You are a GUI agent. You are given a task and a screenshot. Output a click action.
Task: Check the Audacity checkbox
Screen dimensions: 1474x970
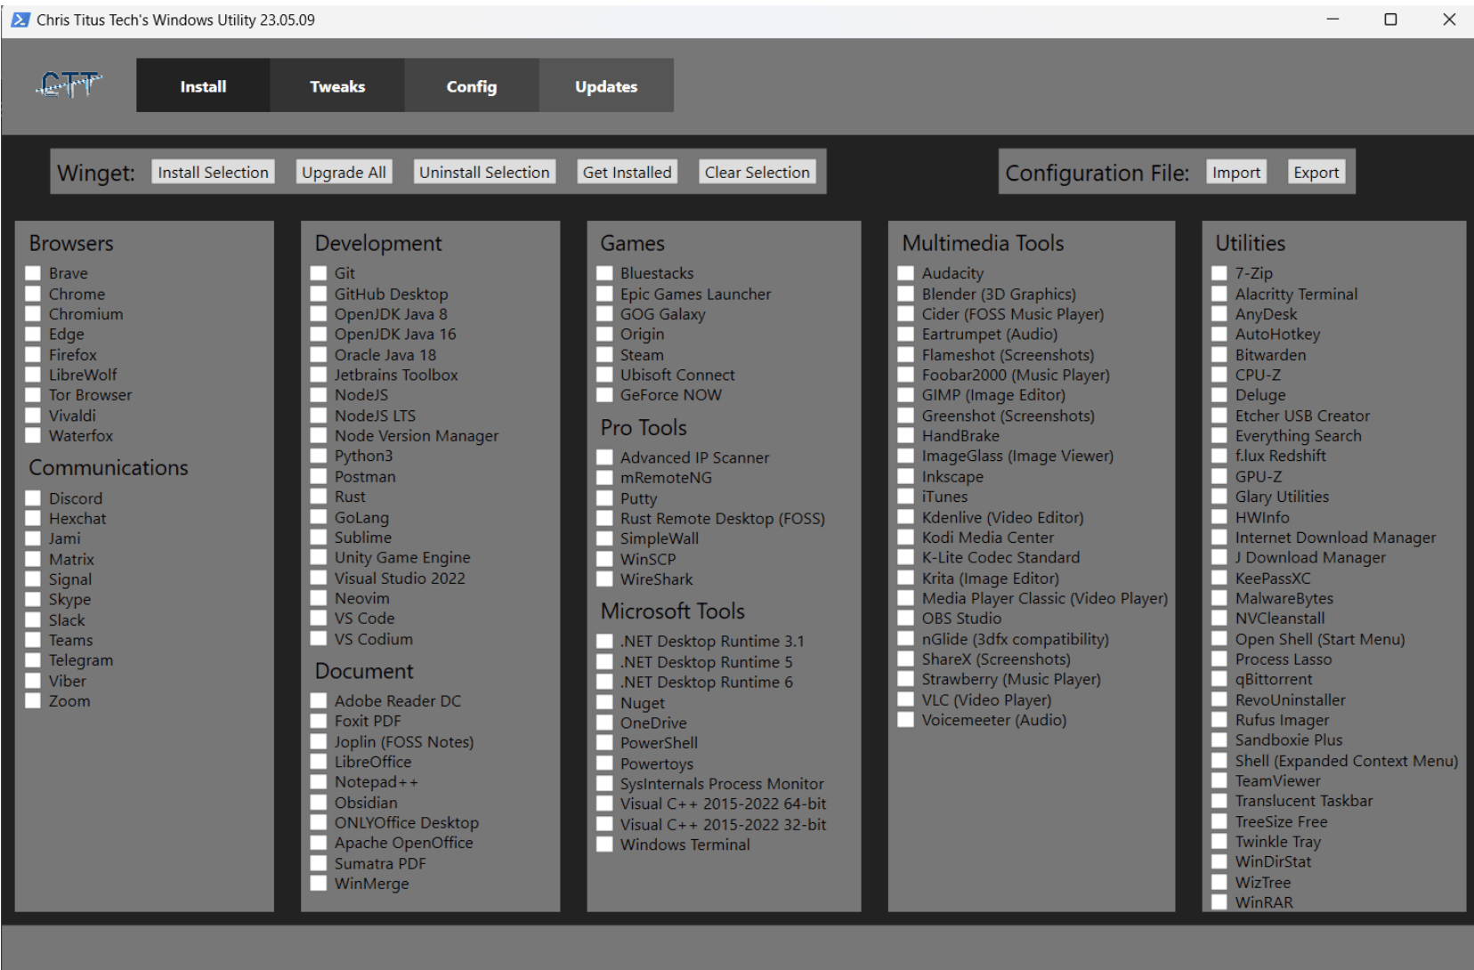click(x=906, y=273)
